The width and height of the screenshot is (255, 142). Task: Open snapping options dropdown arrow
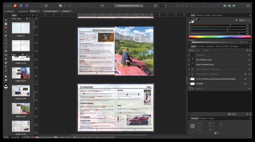click(165, 6)
